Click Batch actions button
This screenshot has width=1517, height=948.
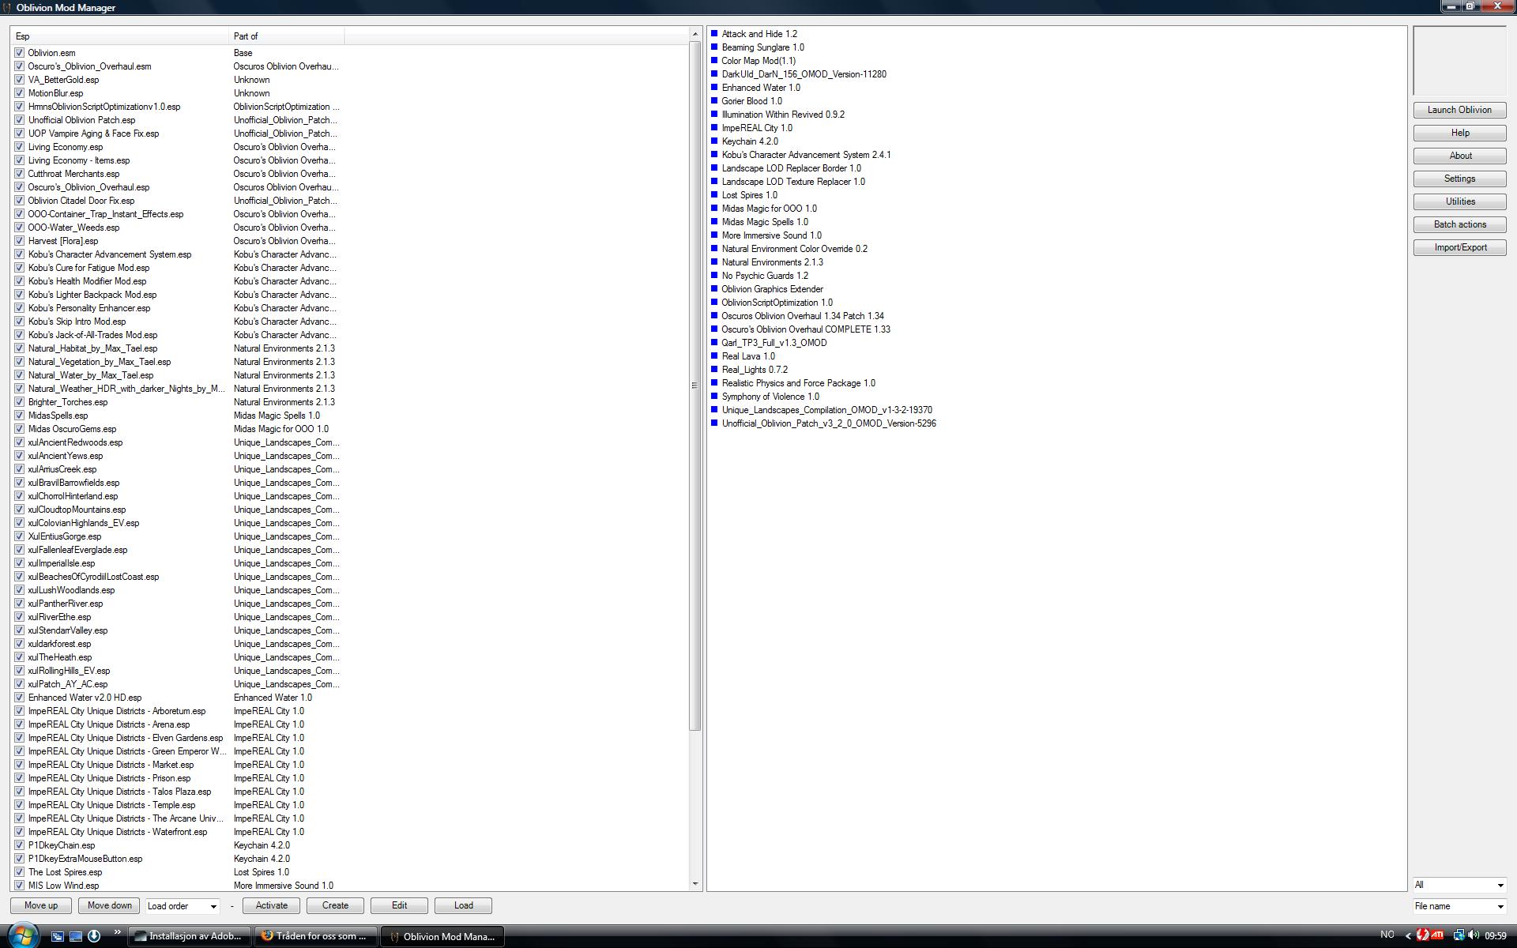point(1459,224)
